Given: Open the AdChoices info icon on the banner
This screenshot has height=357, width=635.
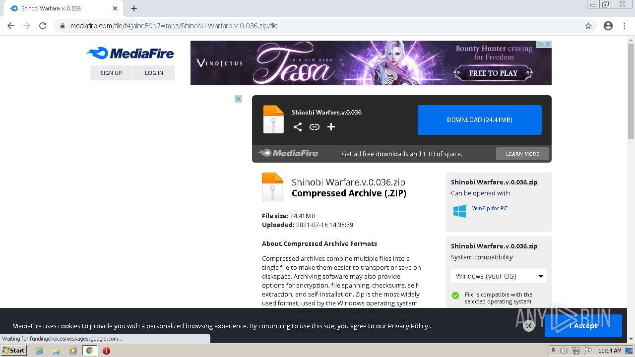Looking at the screenshot, I should [x=541, y=44].
